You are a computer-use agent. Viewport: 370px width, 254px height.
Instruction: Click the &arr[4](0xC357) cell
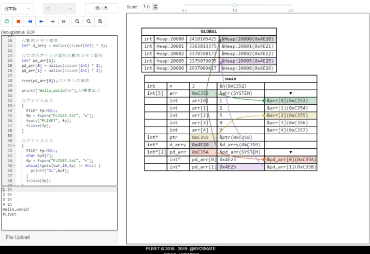click(x=291, y=130)
